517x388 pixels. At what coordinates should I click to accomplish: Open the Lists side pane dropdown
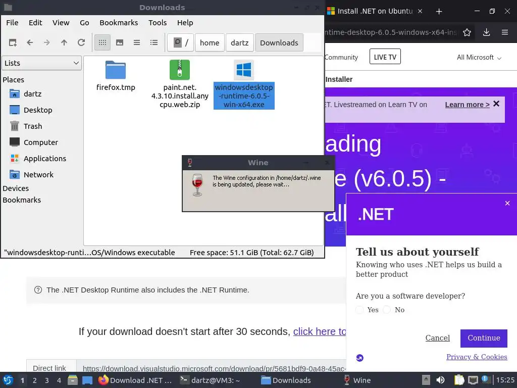[41, 63]
